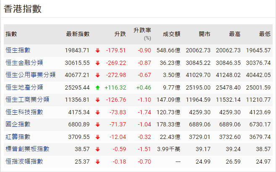Click the red down arrow for 恒指波幅指數
The height and width of the screenshot is (172, 276).
(97, 161)
